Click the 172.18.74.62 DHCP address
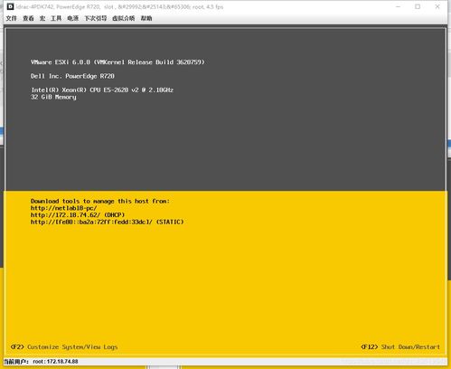Image resolution: width=451 pixels, height=369 pixels. 78,215
